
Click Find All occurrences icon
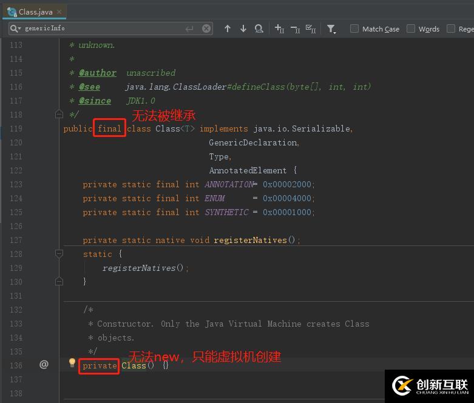click(259, 28)
